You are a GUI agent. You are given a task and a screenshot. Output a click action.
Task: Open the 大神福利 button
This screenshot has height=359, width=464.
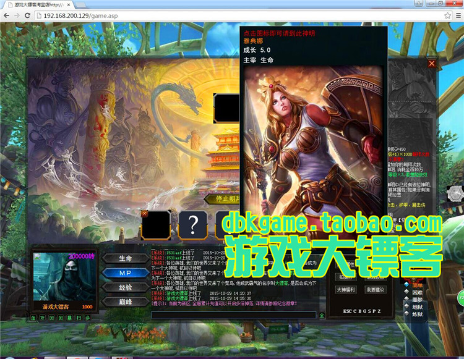[346, 290]
